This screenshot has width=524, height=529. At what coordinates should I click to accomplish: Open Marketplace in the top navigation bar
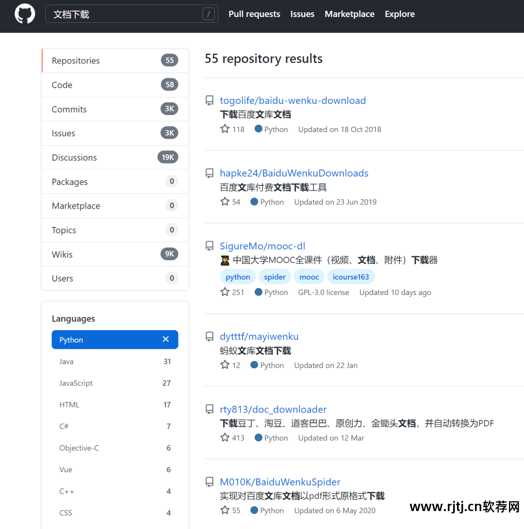pos(349,14)
